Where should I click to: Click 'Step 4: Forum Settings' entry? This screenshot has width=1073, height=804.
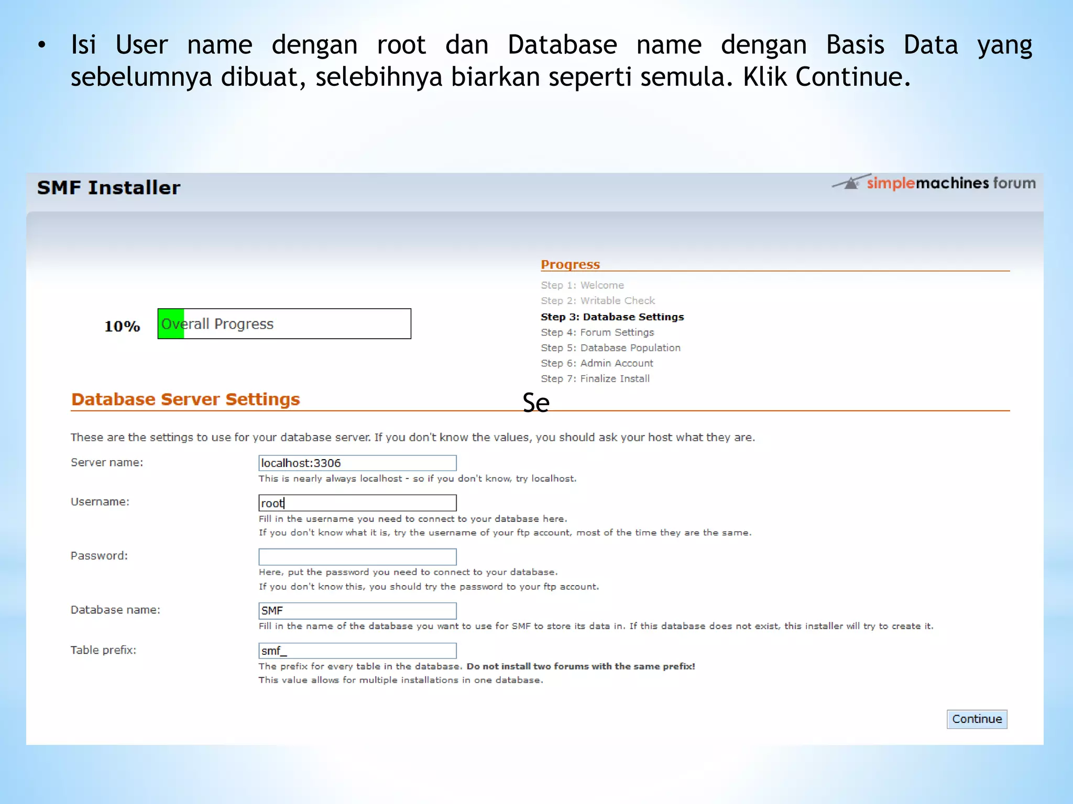597,332
